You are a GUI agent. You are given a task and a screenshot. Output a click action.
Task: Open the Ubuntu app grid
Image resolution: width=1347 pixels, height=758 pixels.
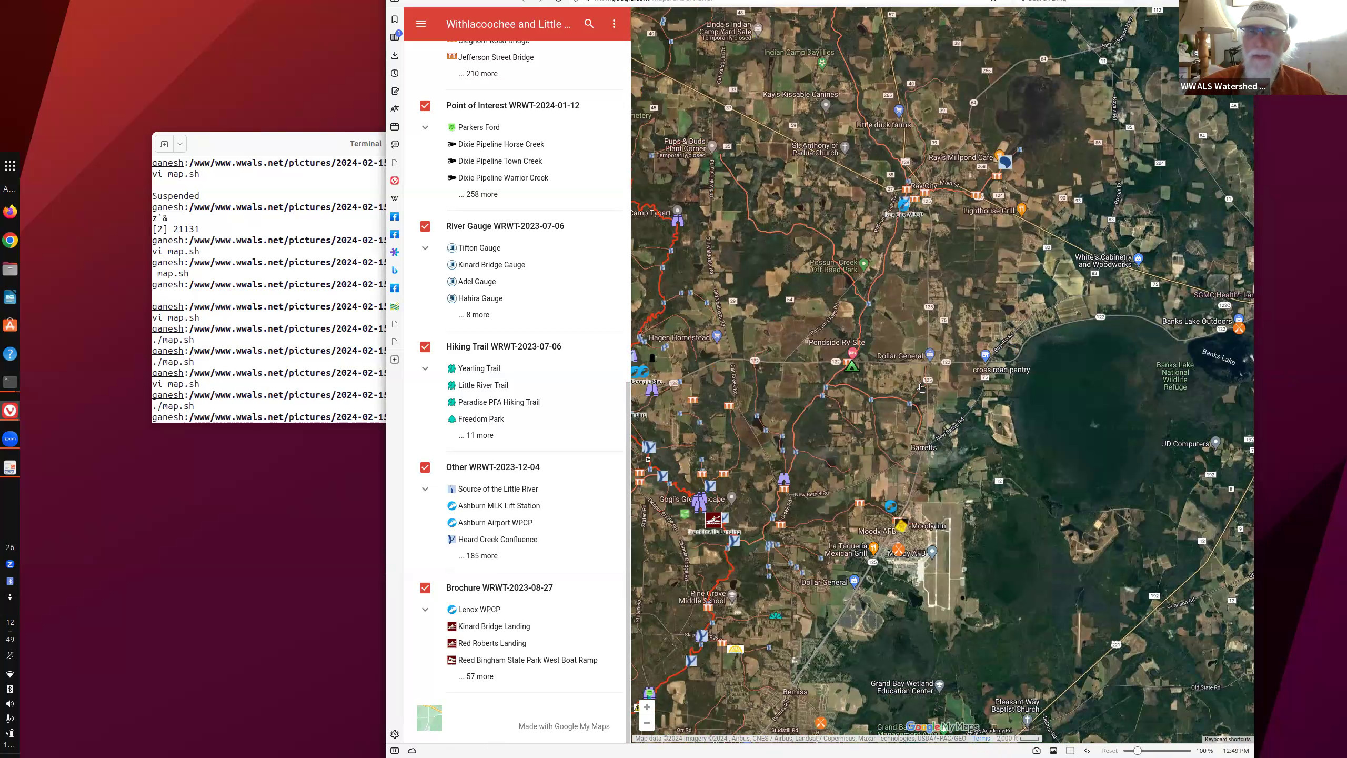pos(10,166)
